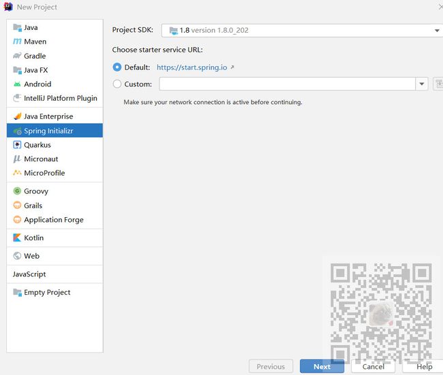
Task: Click the Cancel button
Action: (373, 367)
